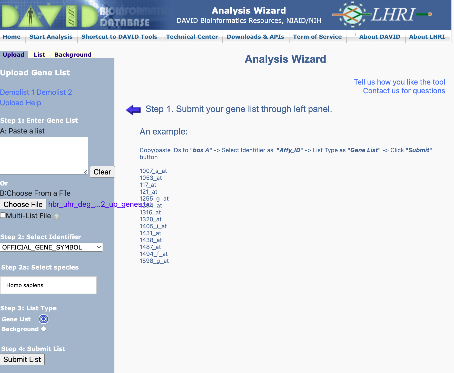The width and height of the screenshot is (454, 373).
Task: Open the Technical Center menu item
Action: tap(192, 37)
